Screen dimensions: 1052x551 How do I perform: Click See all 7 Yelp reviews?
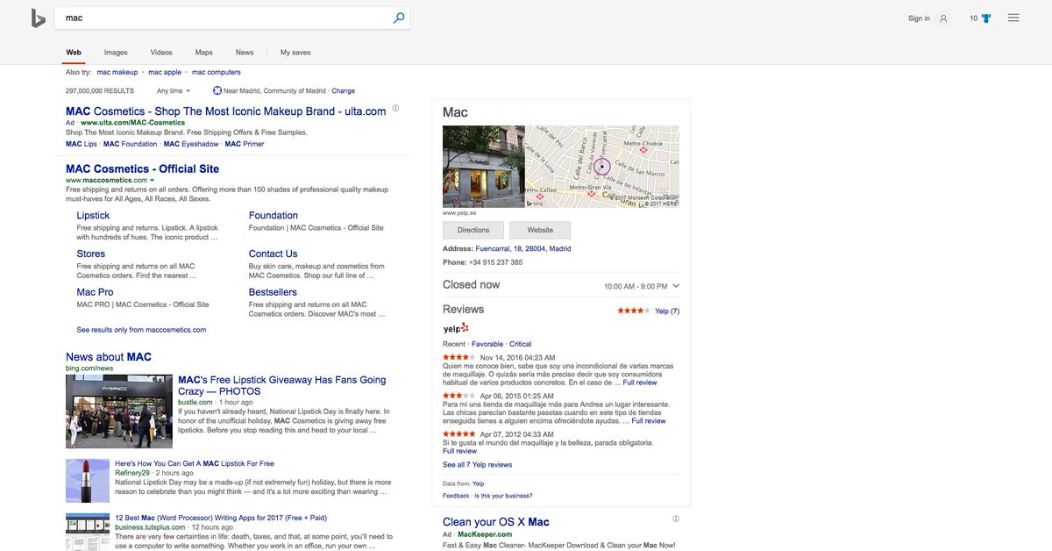477,464
